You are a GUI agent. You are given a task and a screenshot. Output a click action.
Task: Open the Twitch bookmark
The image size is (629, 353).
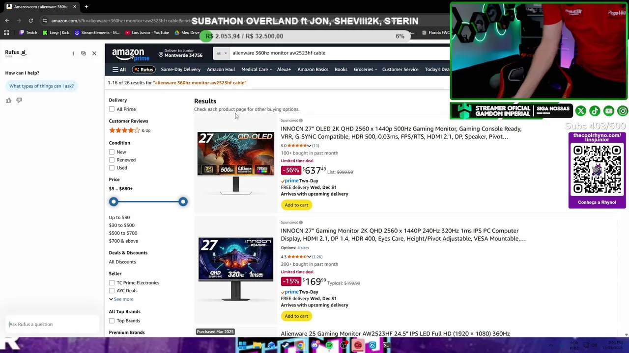click(x=29, y=33)
